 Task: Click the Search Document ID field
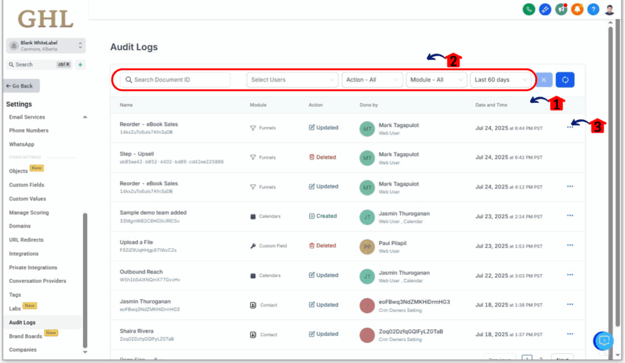(174, 79)
